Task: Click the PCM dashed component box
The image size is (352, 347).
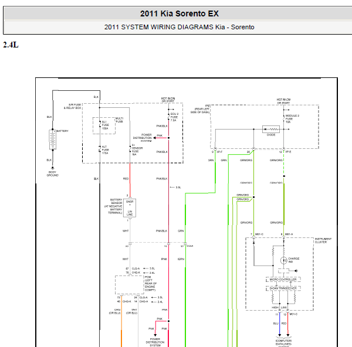Action: pos(130,285)
